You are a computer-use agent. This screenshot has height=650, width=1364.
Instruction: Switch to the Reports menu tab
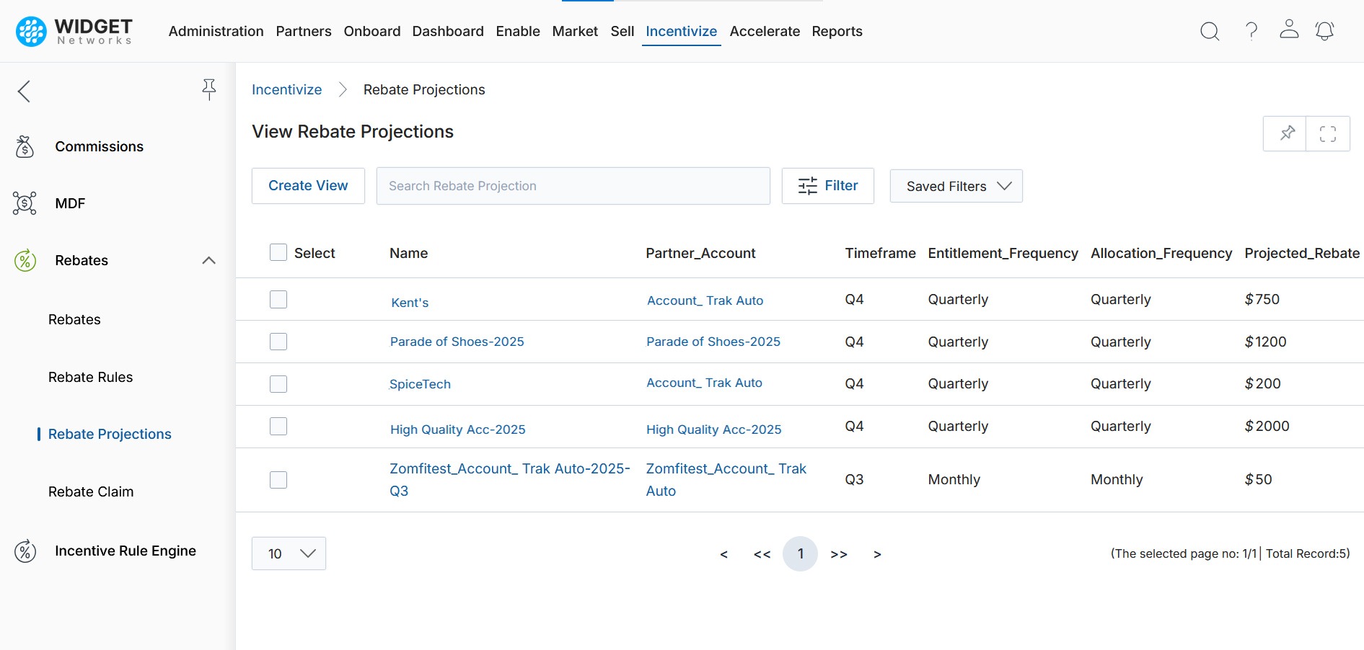tap(837, 31)
